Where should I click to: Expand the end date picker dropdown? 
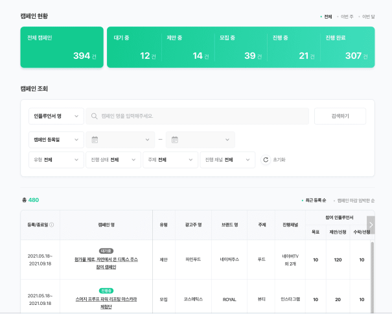227,140
